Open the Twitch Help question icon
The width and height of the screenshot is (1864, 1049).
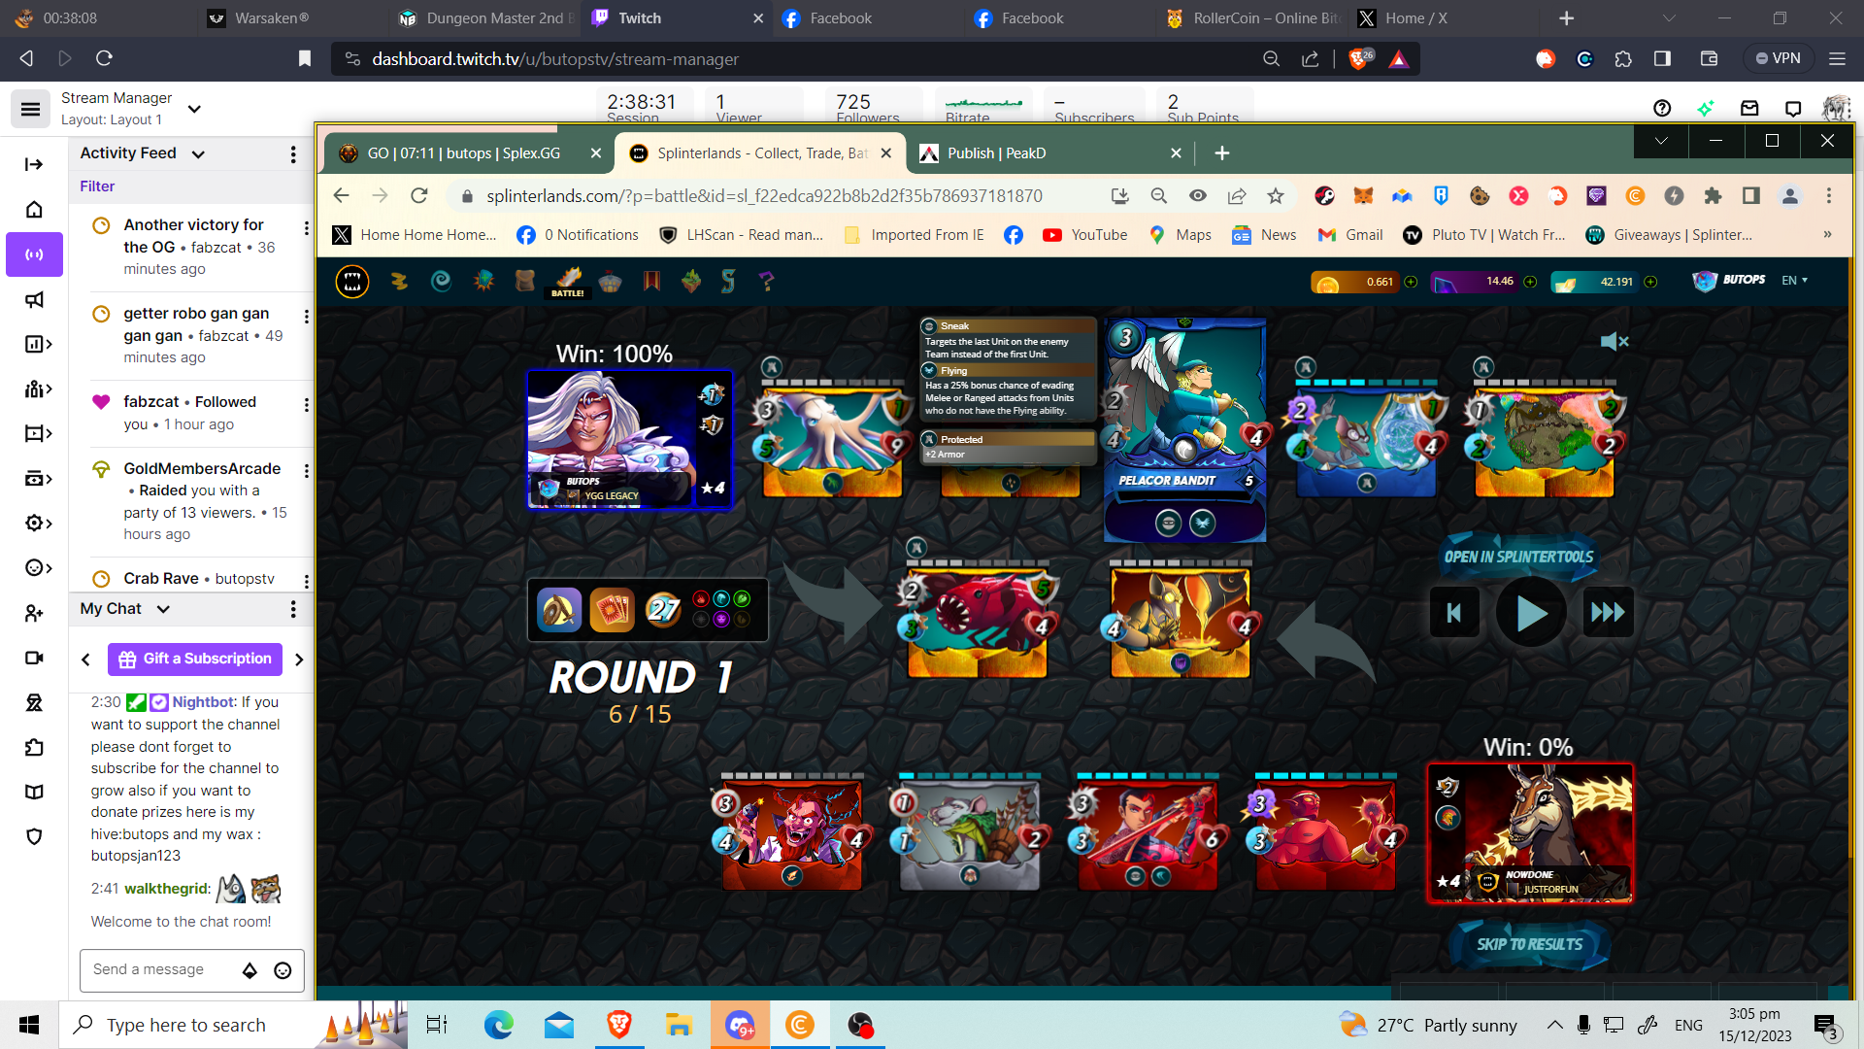click(1662, 108)
